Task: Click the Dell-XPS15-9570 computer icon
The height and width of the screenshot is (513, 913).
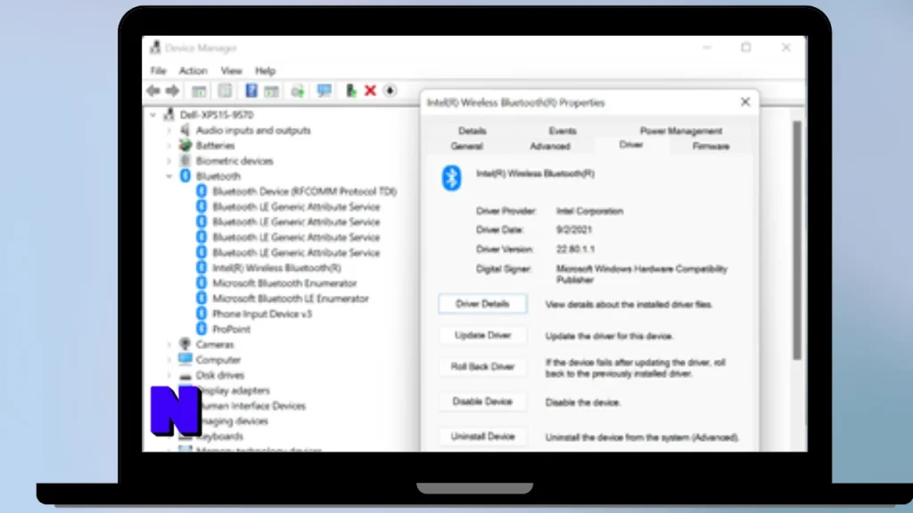Action: pos(169,115)
